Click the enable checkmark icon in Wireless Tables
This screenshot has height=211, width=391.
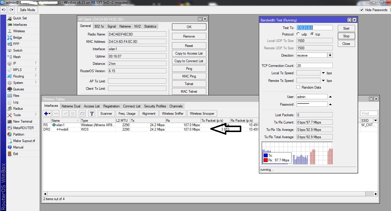[x=65, y=114]
